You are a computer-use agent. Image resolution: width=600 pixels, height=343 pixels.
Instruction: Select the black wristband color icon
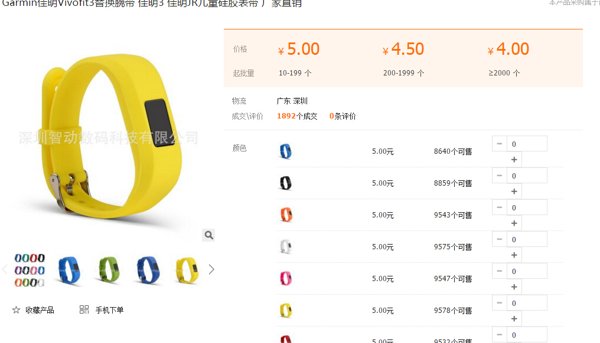285,183
